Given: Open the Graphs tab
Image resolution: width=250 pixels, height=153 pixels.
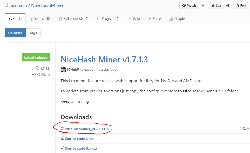Looking at the screenshot, I should coord(177,19).
